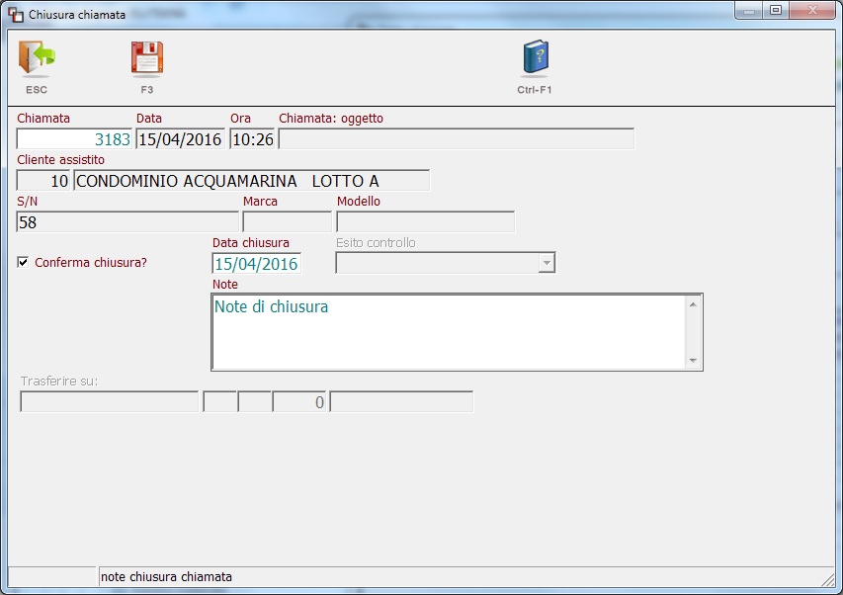Click the Modello field
The image size is (843, 595).
point(425,222)
